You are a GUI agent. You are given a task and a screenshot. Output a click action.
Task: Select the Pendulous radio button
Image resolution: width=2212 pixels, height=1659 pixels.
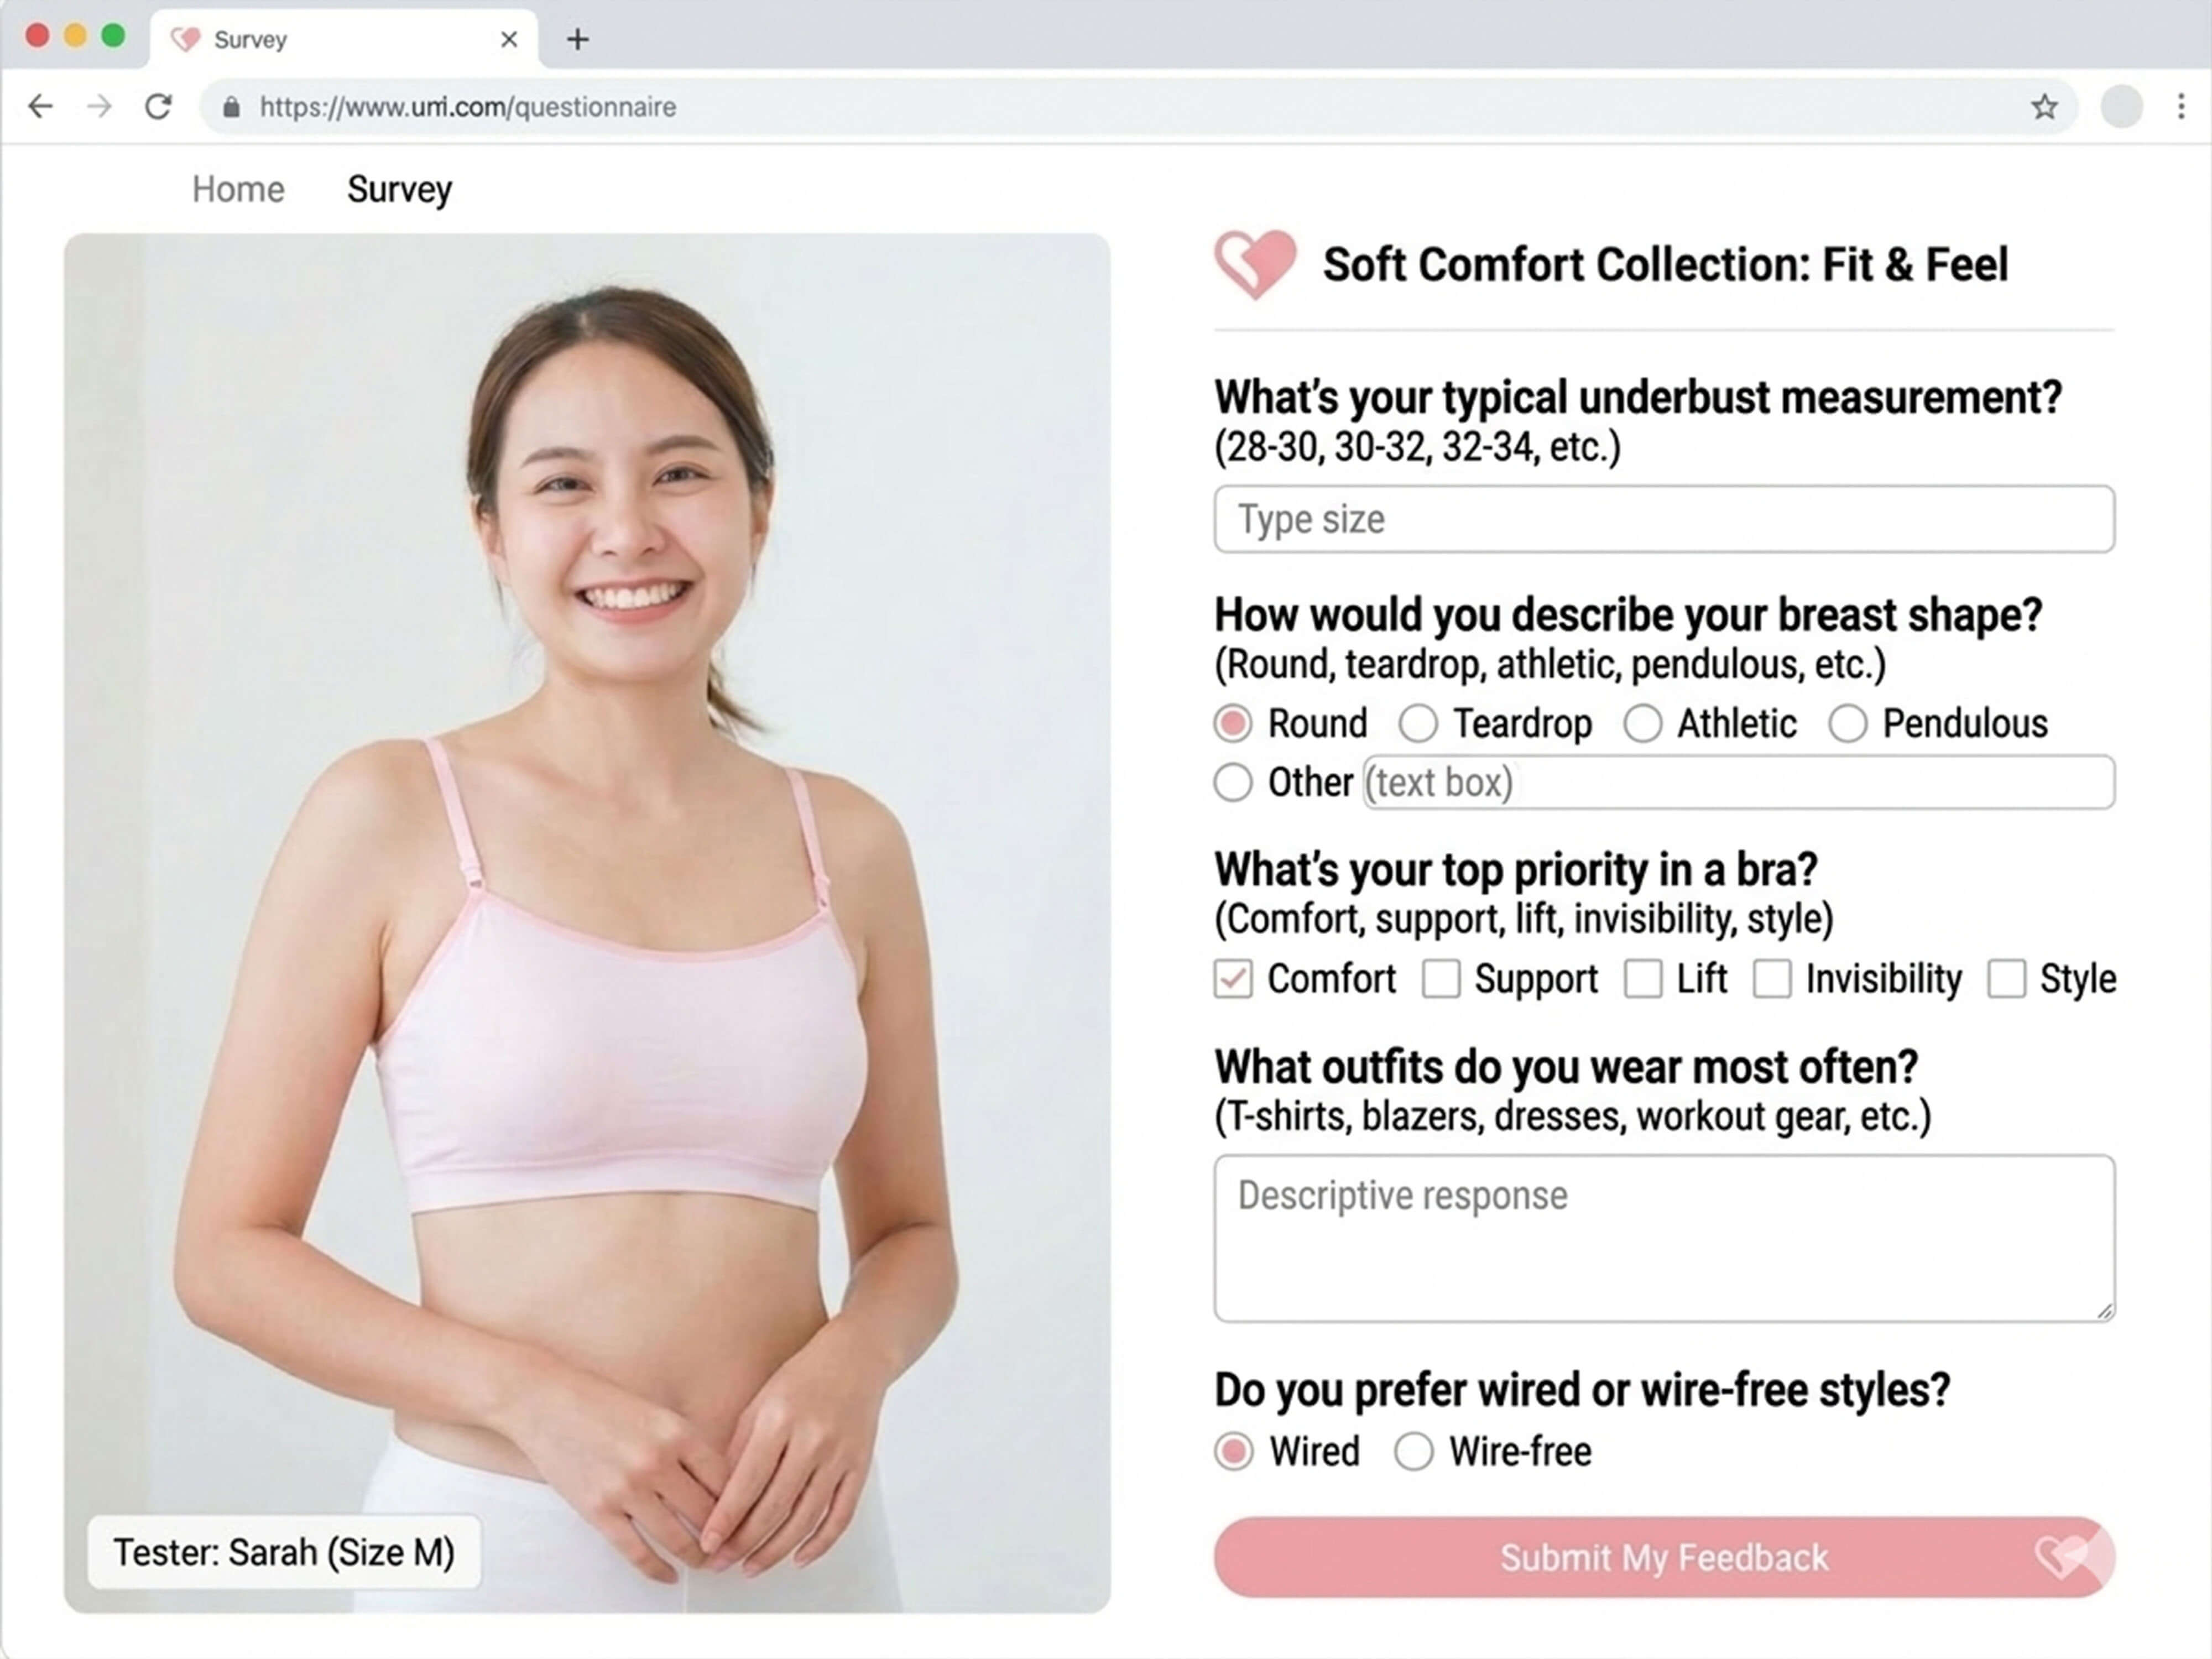click(x=1848, y=723)
